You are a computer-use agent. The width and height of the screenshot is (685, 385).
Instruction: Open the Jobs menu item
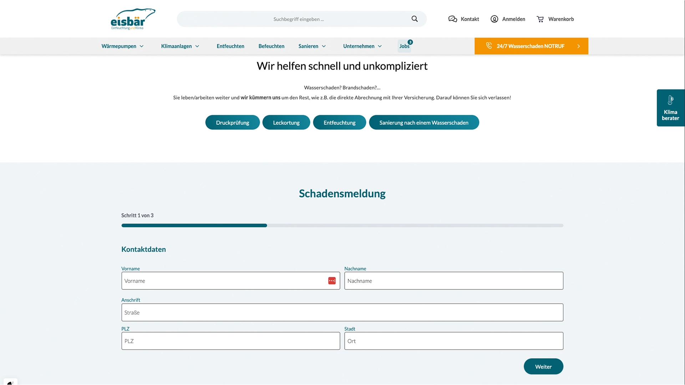[404, 46]
